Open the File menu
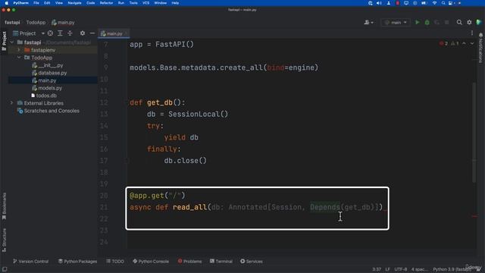Viewport: 485px width, 273px height. tap(36, 3)
